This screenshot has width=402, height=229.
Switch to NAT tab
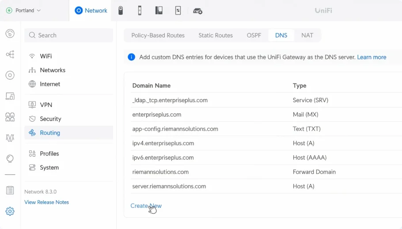307,35
